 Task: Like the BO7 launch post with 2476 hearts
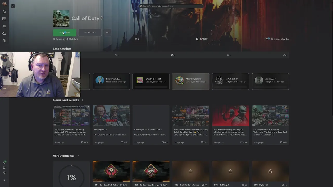(82, 142)
